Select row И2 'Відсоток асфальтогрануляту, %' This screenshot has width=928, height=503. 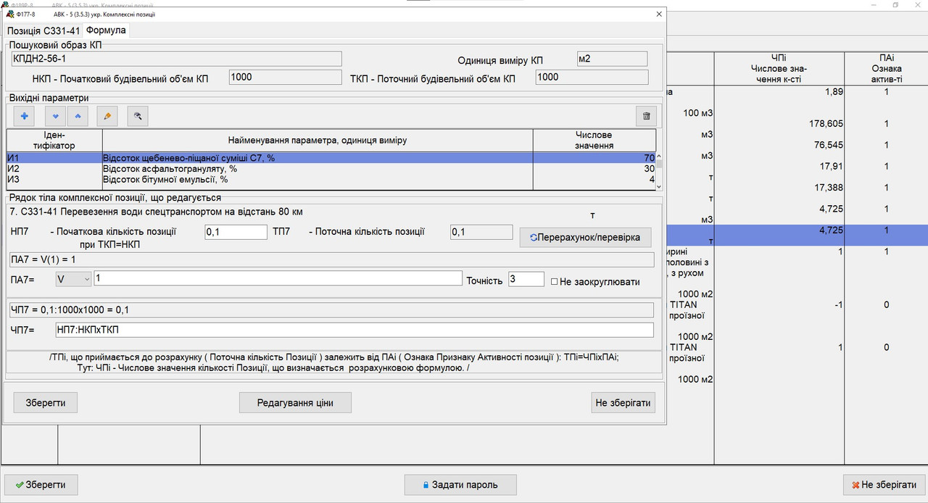tap(331, 168)
